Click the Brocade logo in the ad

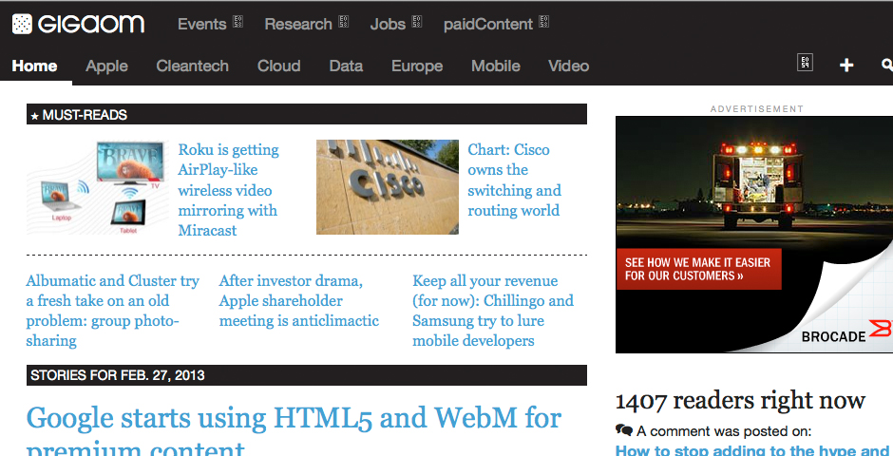(x=846, y=333)
